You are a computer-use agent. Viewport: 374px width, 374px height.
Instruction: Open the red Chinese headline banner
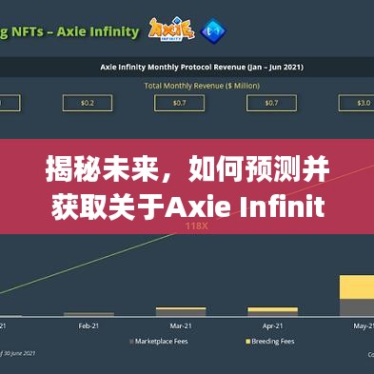pyautogui.click(x=187, y=187)
